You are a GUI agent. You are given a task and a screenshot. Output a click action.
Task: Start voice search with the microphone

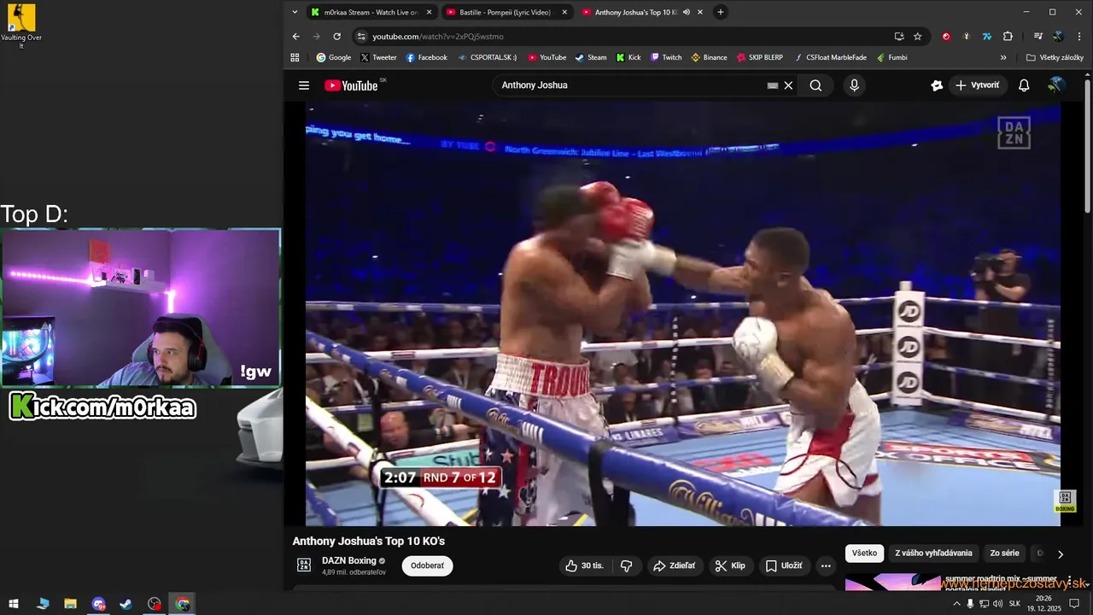(x=854, y=85)
